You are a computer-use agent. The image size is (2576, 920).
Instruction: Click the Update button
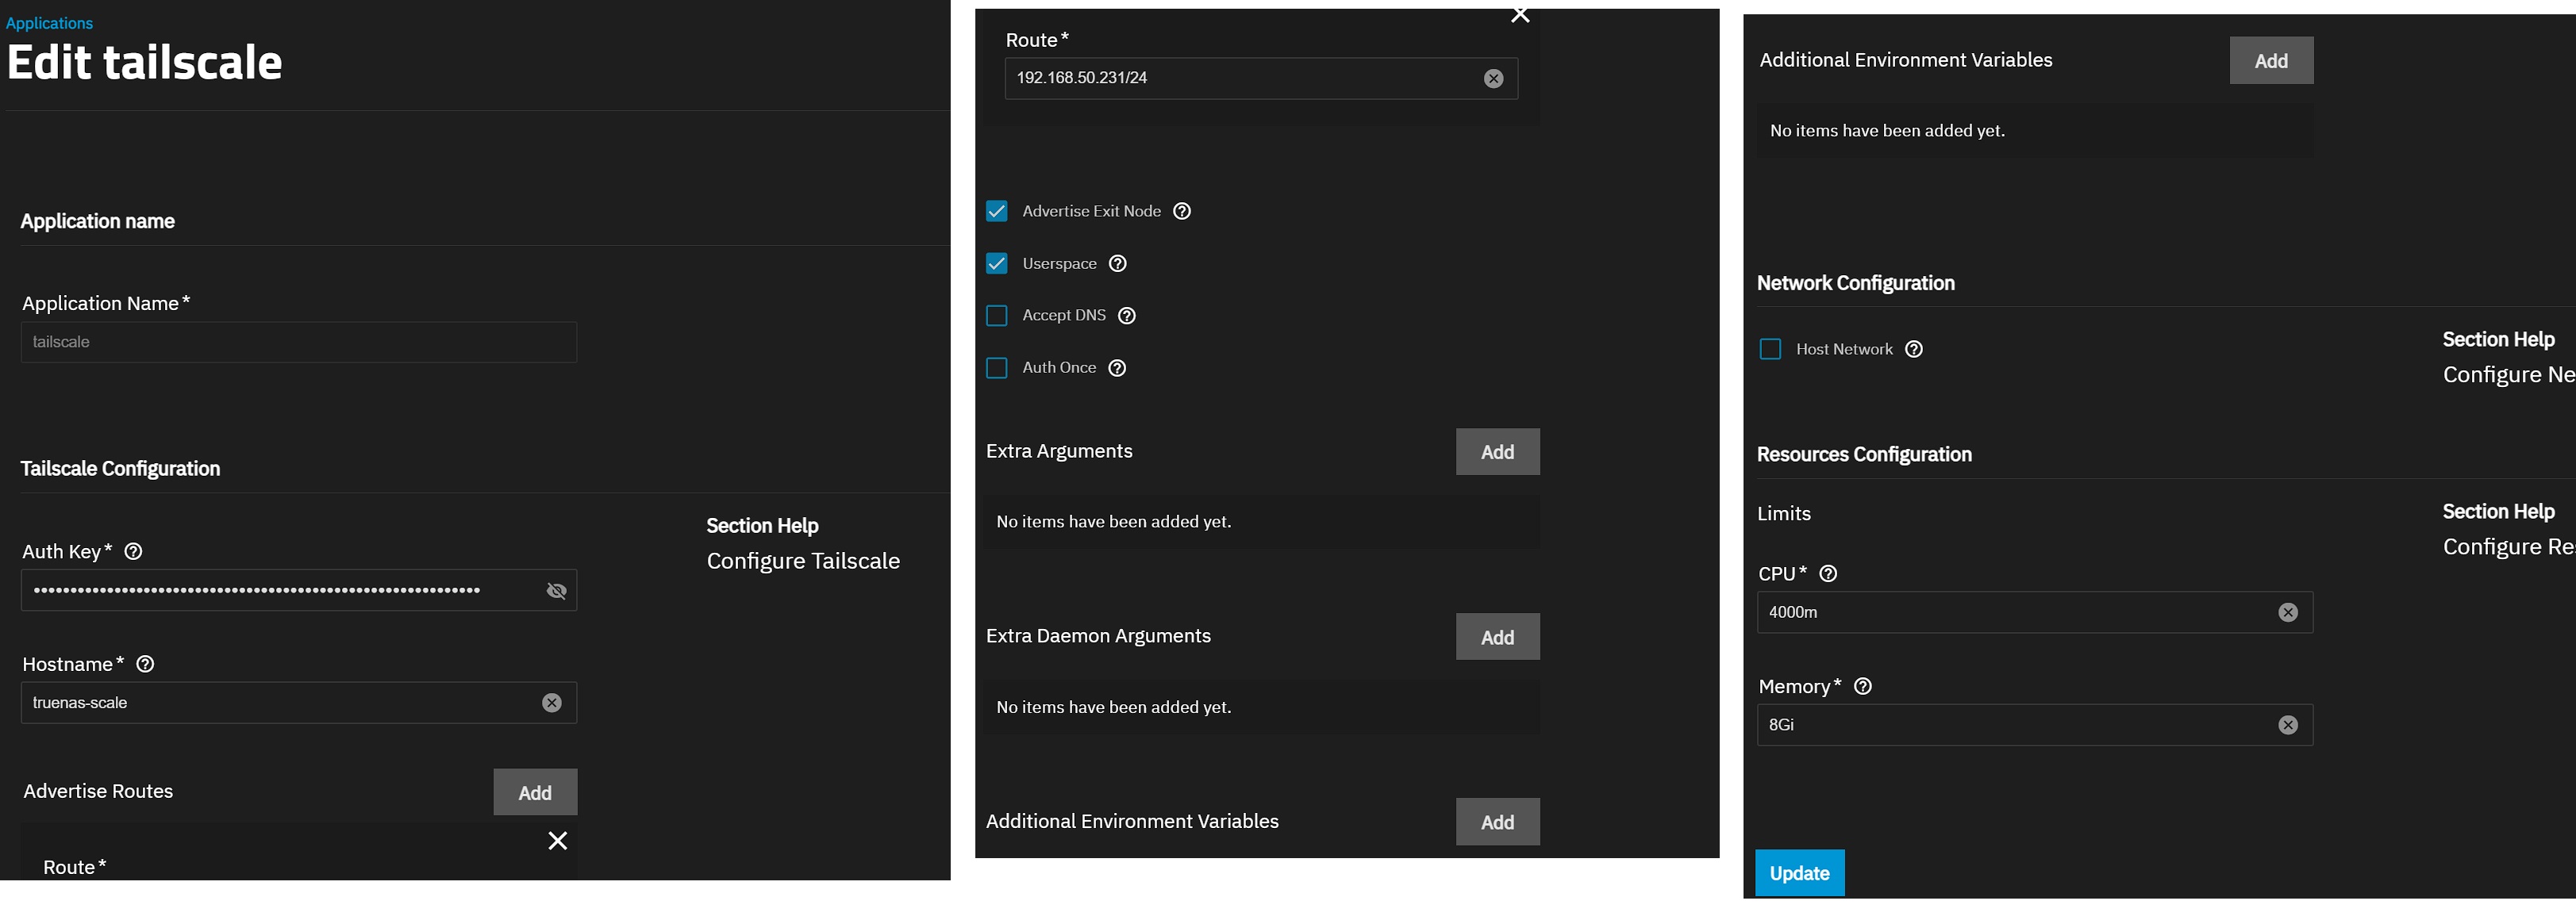1799,874
